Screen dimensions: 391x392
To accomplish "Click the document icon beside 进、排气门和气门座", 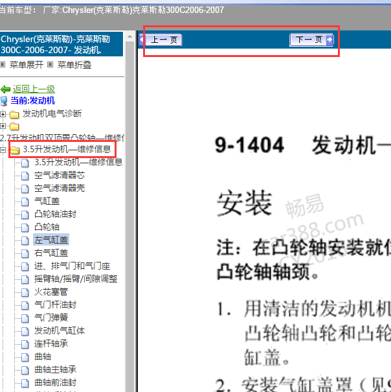I will coord(25,267).
